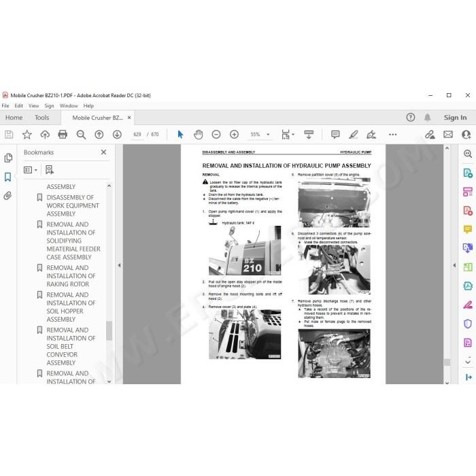This screenshot has width=476, height=476.
Task: Open the Find text magnifier
Action: tap(81, 134)
